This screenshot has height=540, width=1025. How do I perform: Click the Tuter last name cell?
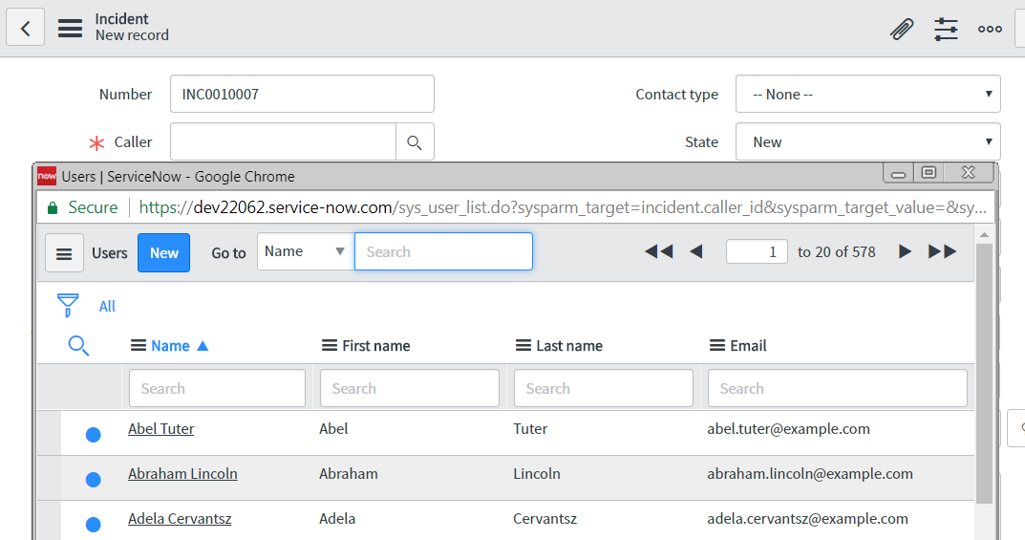530,429
